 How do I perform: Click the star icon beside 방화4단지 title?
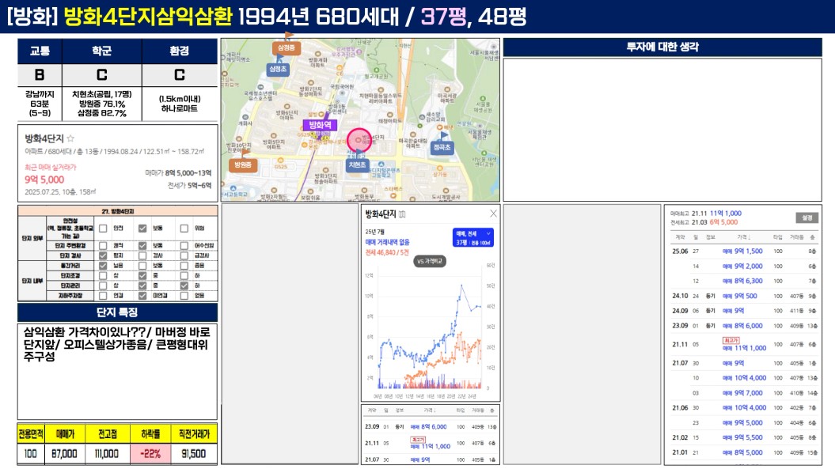point(70,138)
